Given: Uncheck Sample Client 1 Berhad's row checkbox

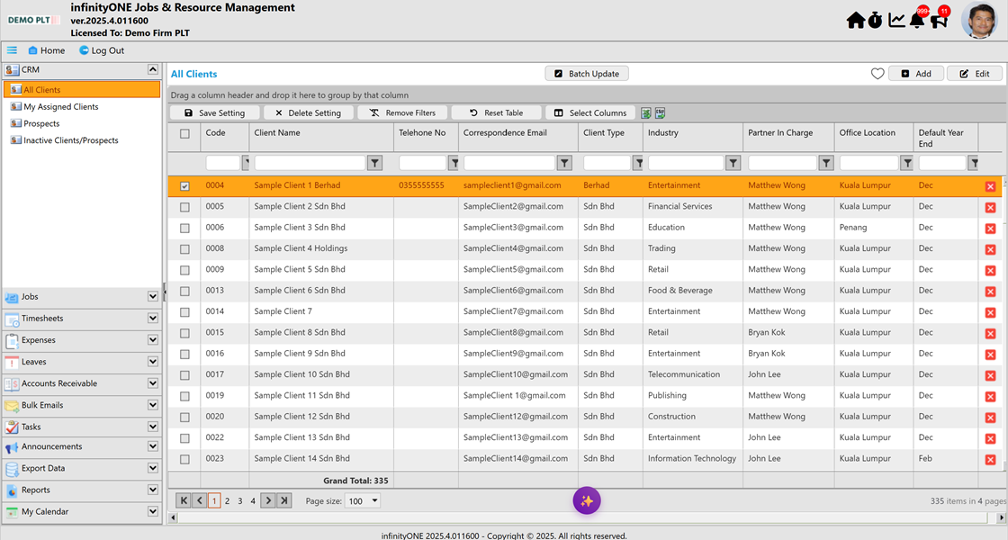Looking at the screenshot, I should 184,185.
